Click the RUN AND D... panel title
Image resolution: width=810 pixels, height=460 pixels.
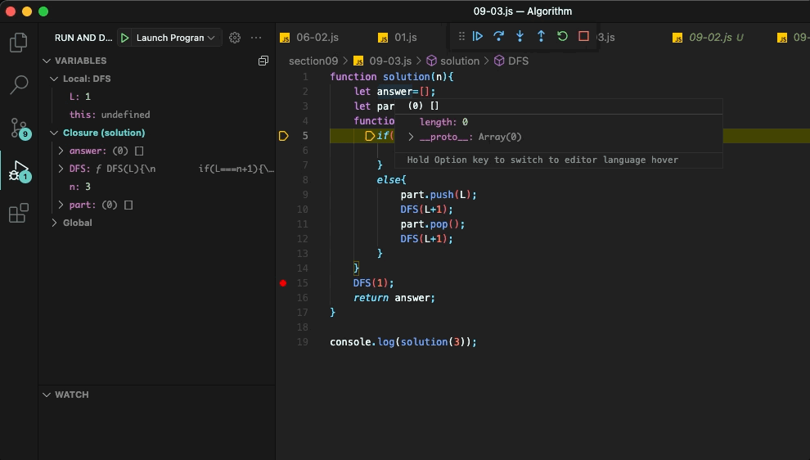83,38
